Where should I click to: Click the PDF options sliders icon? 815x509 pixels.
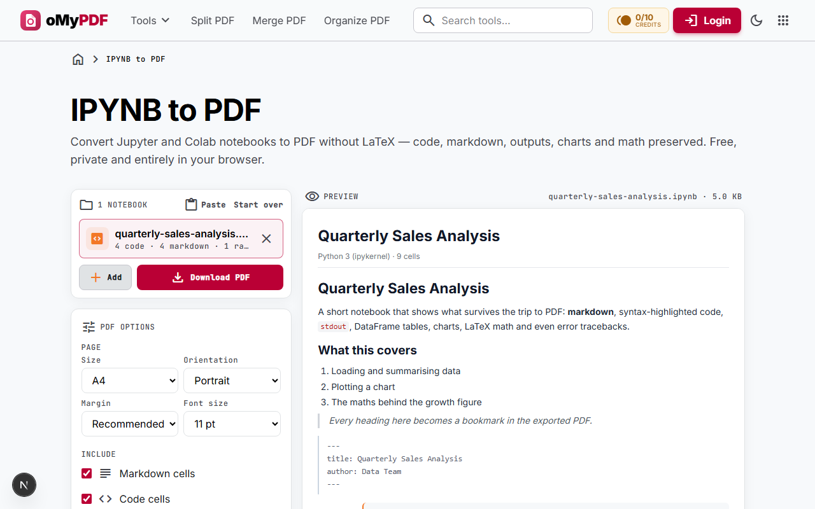pos(89,327)
